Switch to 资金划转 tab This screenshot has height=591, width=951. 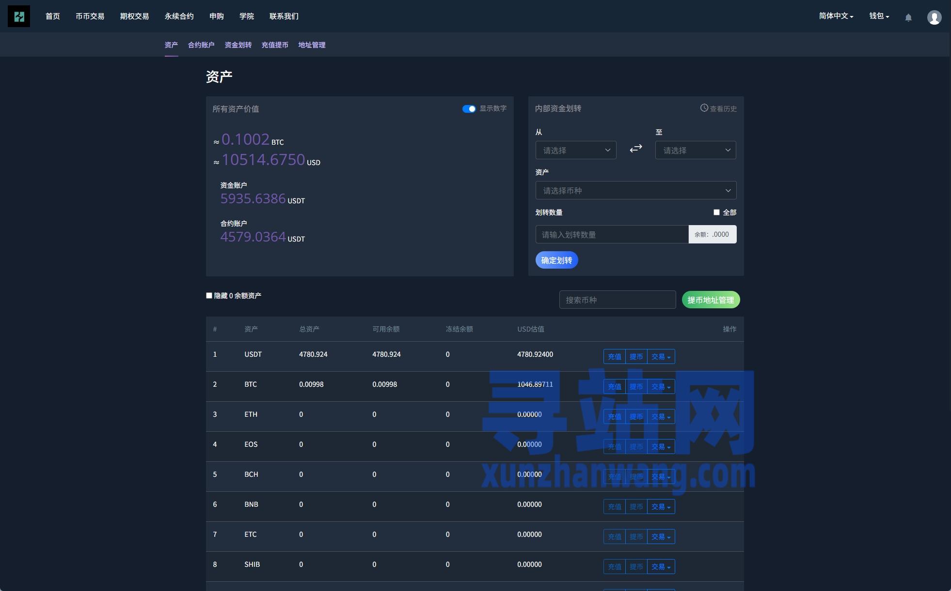238,45
